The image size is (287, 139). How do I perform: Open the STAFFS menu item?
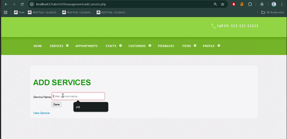point(111,46)
